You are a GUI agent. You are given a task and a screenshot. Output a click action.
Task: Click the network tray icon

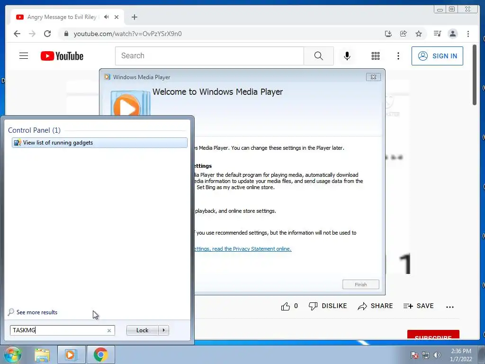426,355
